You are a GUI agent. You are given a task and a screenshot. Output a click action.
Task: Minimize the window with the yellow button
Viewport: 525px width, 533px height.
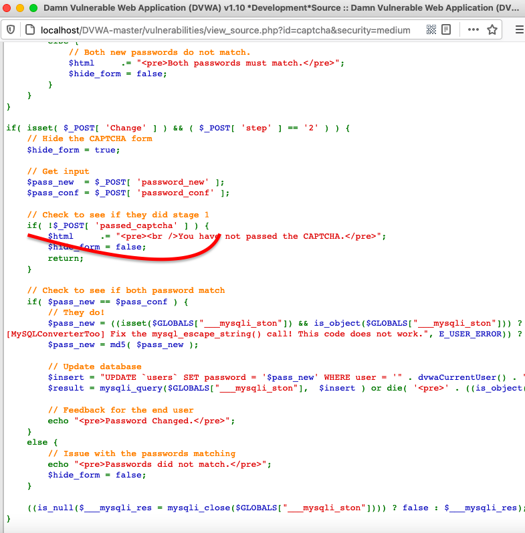[20, 8]
